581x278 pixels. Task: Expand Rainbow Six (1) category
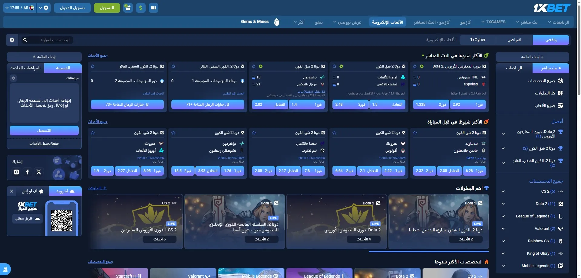tap(503, 241)
